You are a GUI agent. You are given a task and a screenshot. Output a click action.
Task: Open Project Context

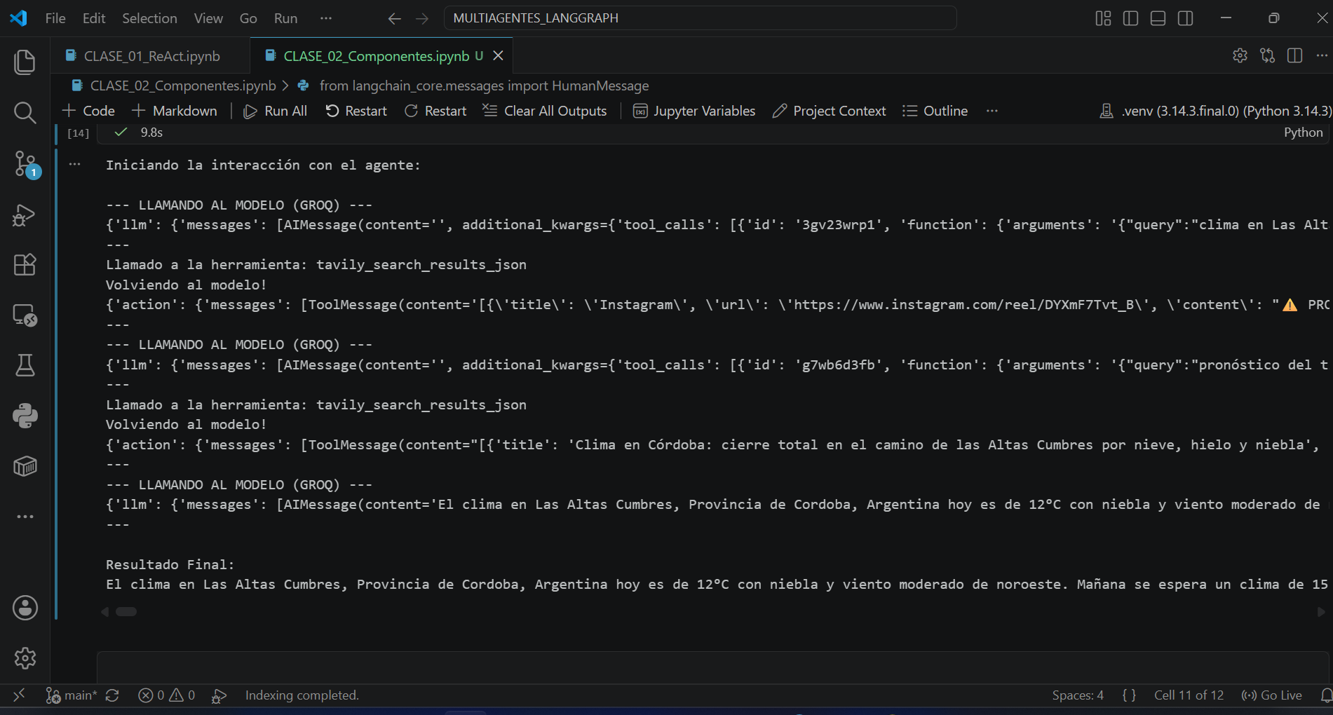[x=829, y=111]
